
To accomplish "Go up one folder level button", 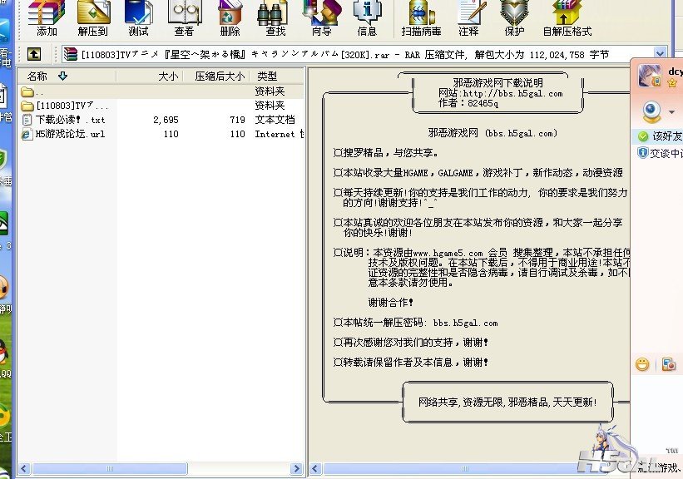I will pos(33,54).
